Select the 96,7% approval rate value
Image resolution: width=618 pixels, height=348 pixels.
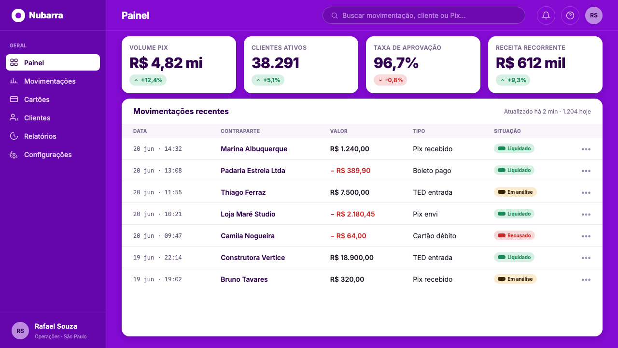(396, 63)
